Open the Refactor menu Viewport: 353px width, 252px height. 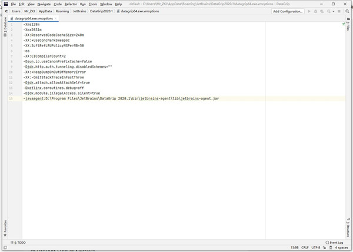[x=71, y=4]
